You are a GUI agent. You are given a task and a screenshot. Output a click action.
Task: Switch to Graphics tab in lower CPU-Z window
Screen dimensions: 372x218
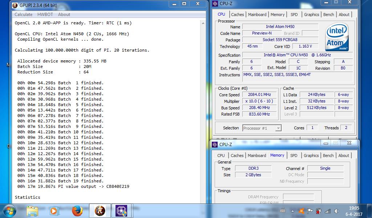tap(311, 156)
